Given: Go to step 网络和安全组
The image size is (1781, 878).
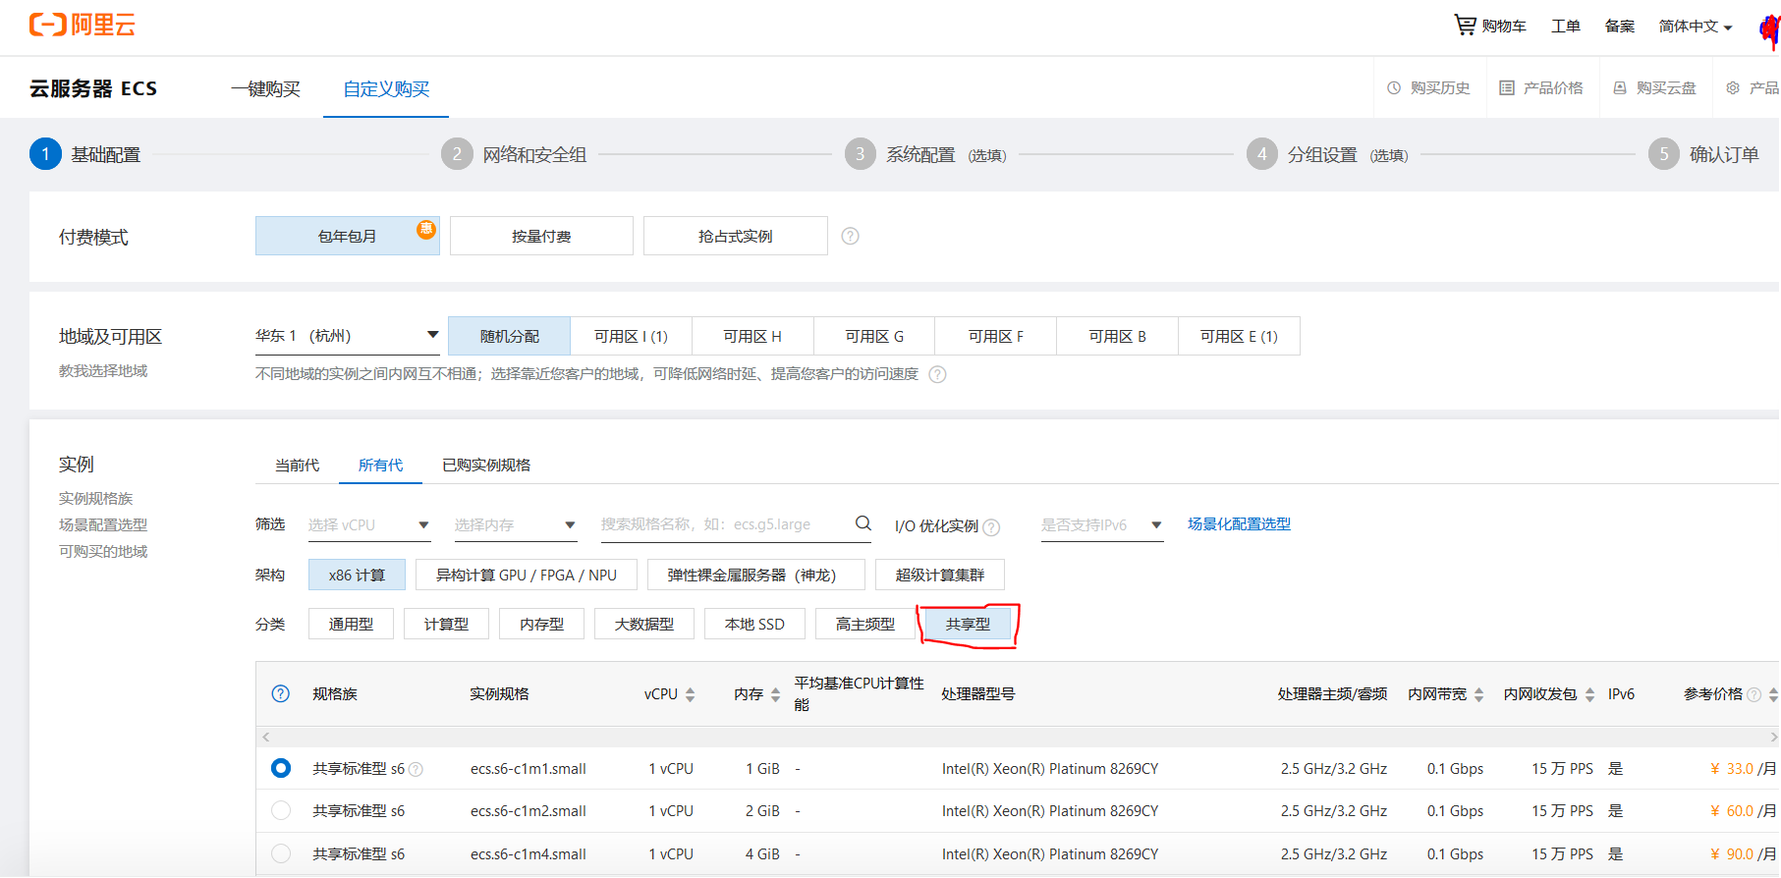Looking at the screenshot, I should click(x=514, y=154).
